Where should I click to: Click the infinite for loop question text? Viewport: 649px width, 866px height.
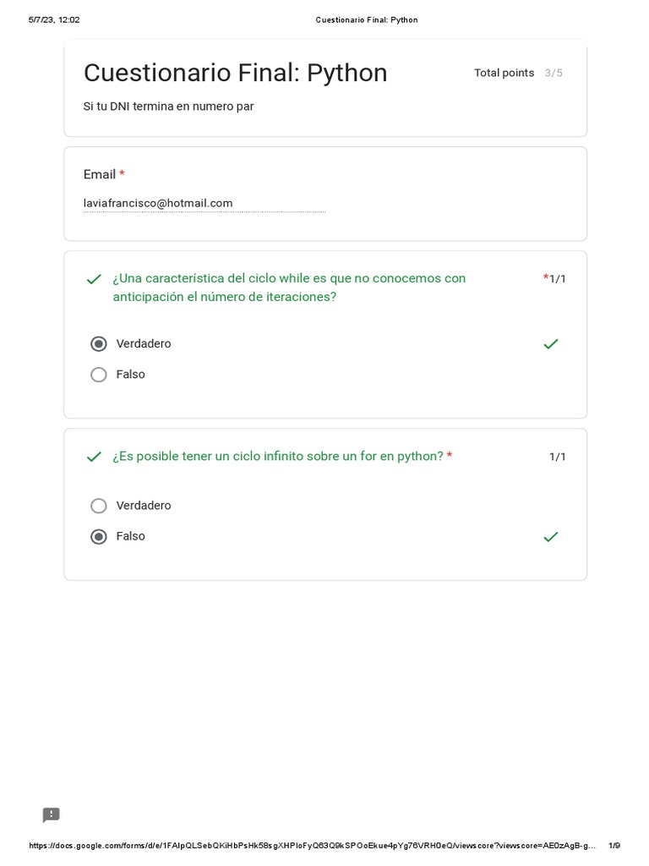pyautogui.click(x=278, y=457)
